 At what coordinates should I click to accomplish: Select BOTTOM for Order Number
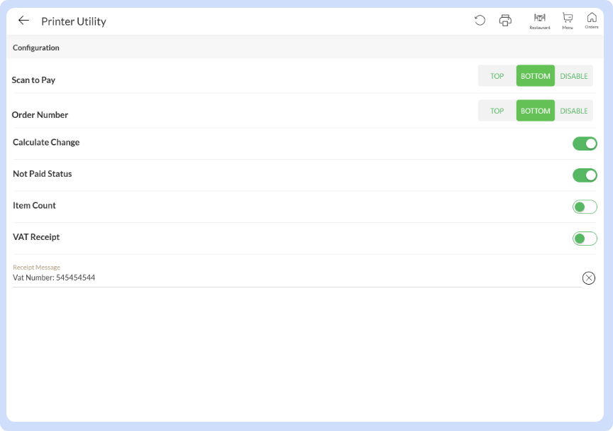tap(535, 111)
